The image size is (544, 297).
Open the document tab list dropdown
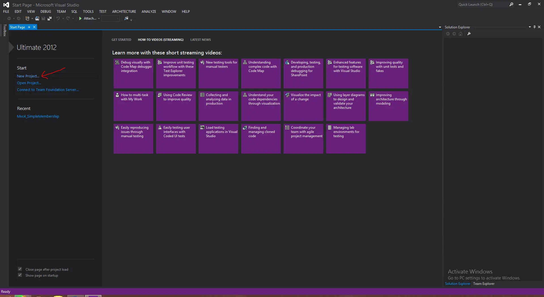click(440, 27)
